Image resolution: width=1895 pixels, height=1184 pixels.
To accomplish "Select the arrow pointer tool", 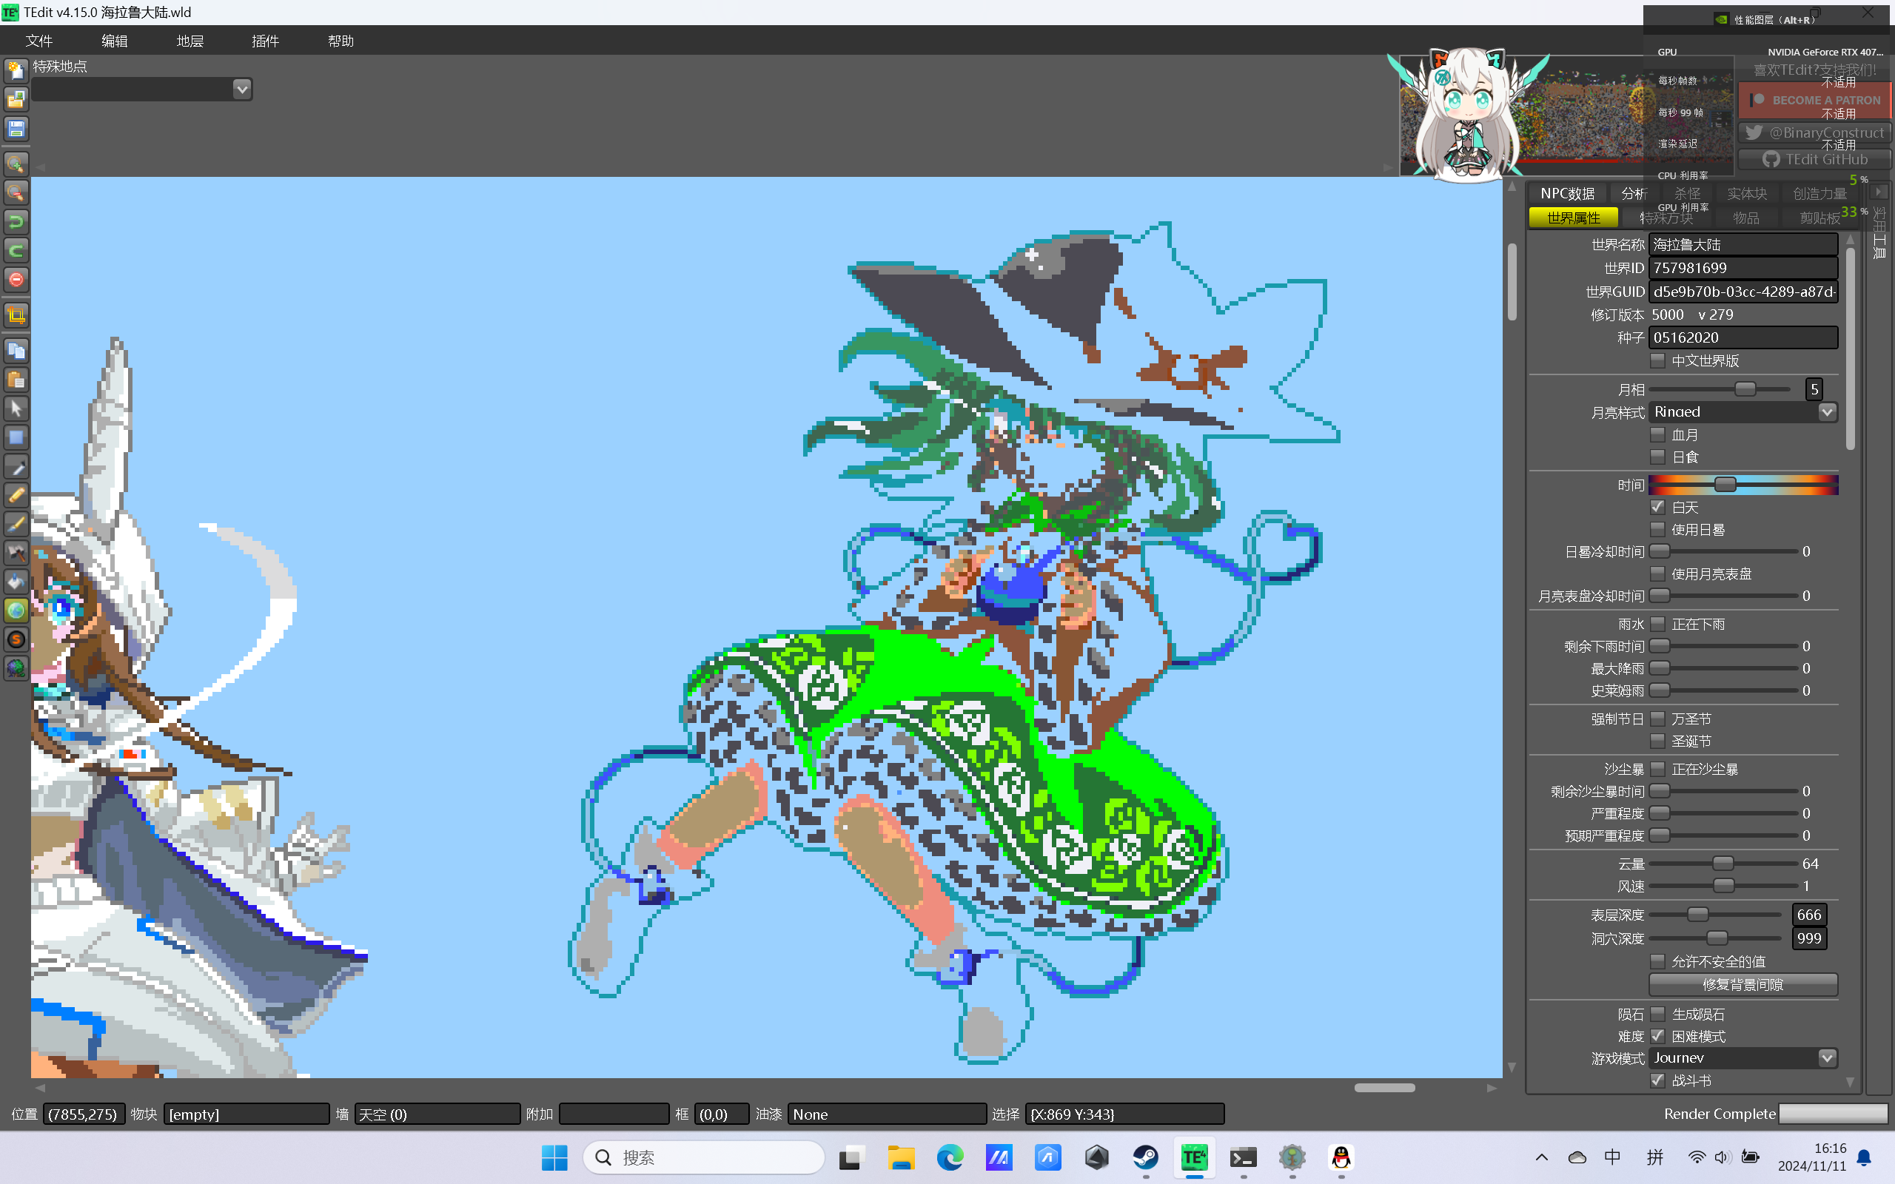I will tap(16, 408).
